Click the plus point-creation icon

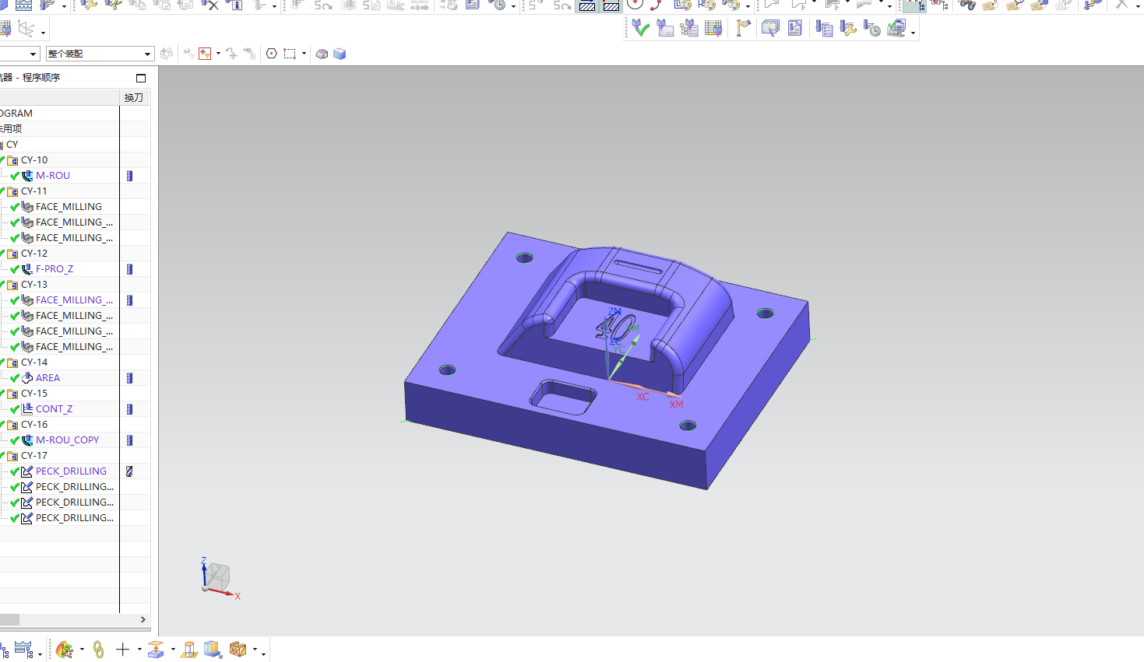coord(122,650)
